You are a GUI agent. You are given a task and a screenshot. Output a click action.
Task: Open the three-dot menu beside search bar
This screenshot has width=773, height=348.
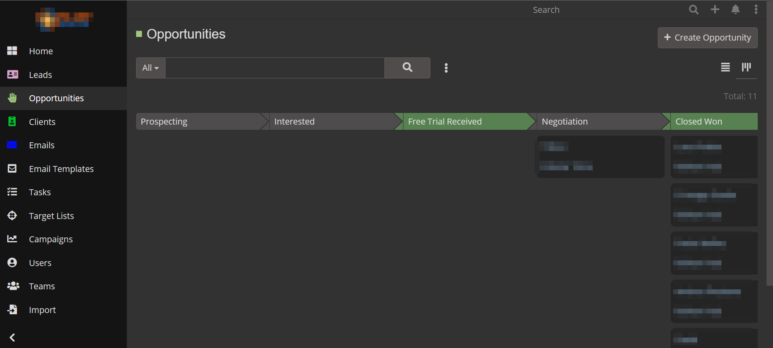pyautogui.click(x=446, y=68)
